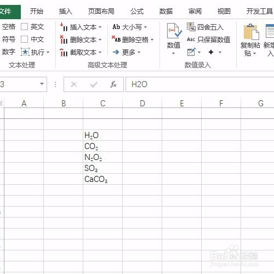This screenshot has height=274, width=274.
Task: Click the large Value (数值) document icon
Action: (174, 31)
